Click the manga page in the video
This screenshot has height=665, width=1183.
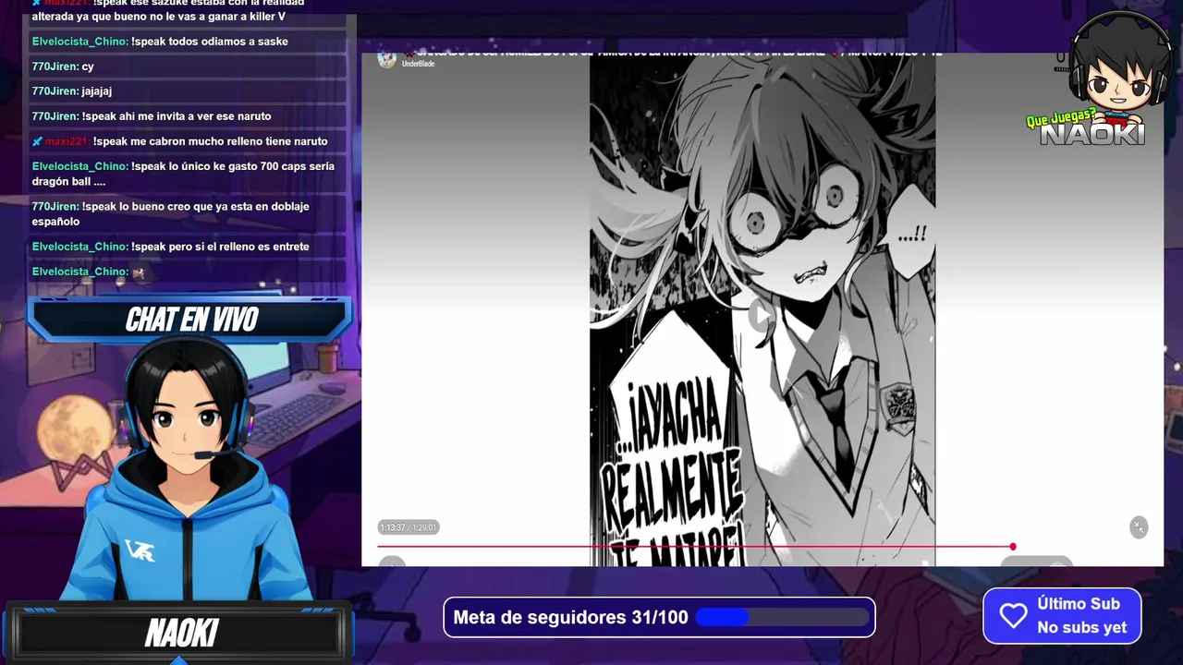pyautogui.click(x=762, y=309)
